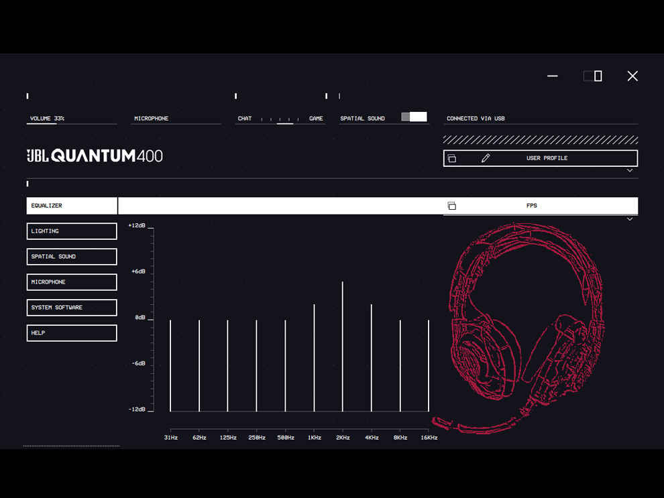Toggle the Spatial Sound switch
Image resolution: width=664 pixels, height=498 pixels.
(x=414, y=117)
